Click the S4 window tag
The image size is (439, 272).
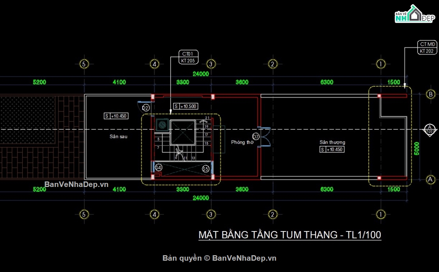click(x=158, y=168)
